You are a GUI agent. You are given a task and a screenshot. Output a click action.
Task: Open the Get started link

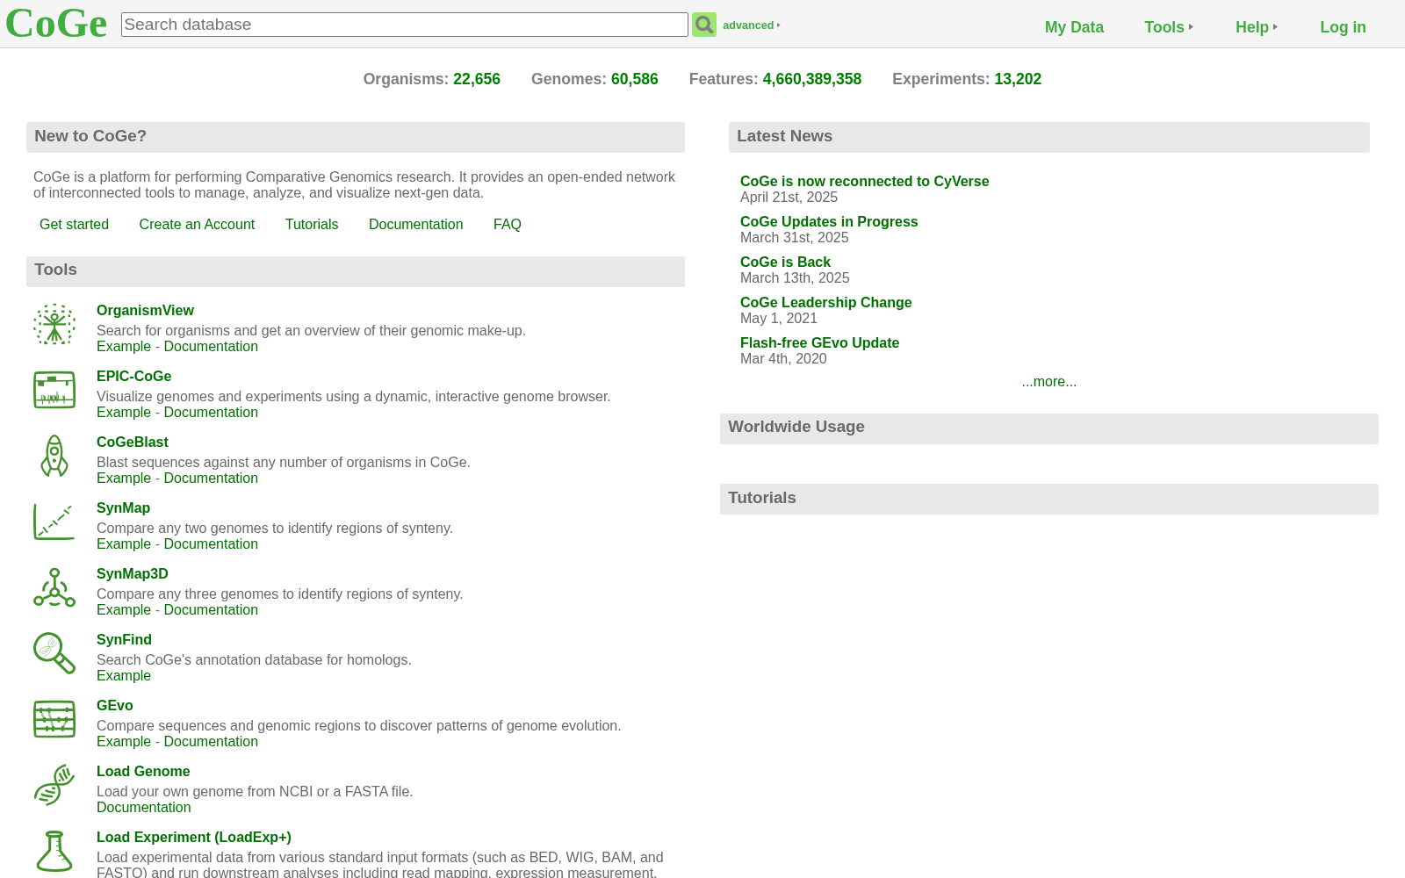point(74,225)
